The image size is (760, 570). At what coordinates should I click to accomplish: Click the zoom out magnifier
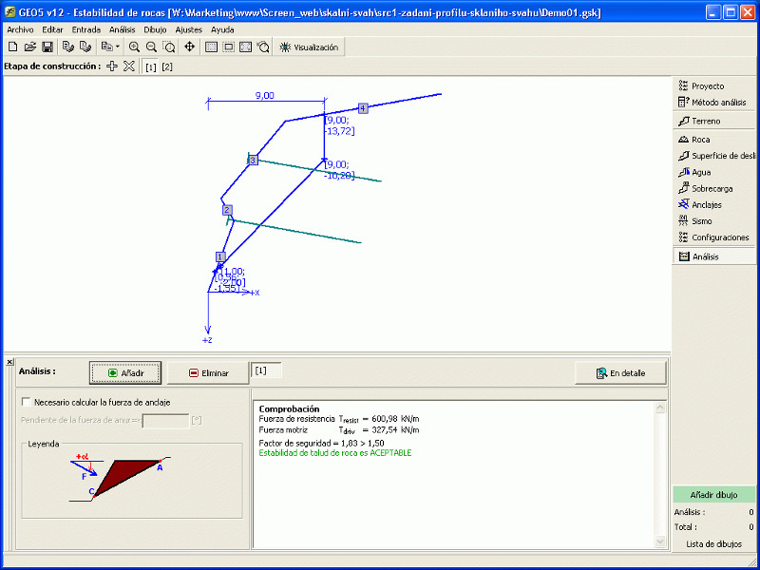coord(151,47)
